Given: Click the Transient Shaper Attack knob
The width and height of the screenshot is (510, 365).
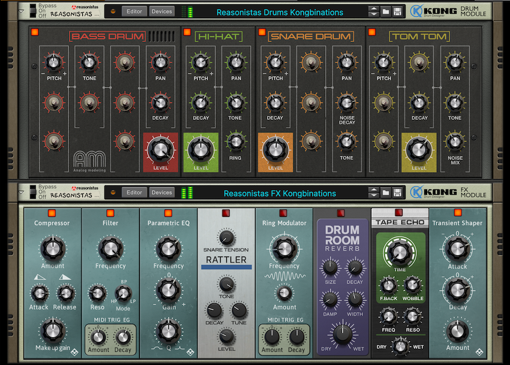Looking at the screenshot, I should click(457, 249).
